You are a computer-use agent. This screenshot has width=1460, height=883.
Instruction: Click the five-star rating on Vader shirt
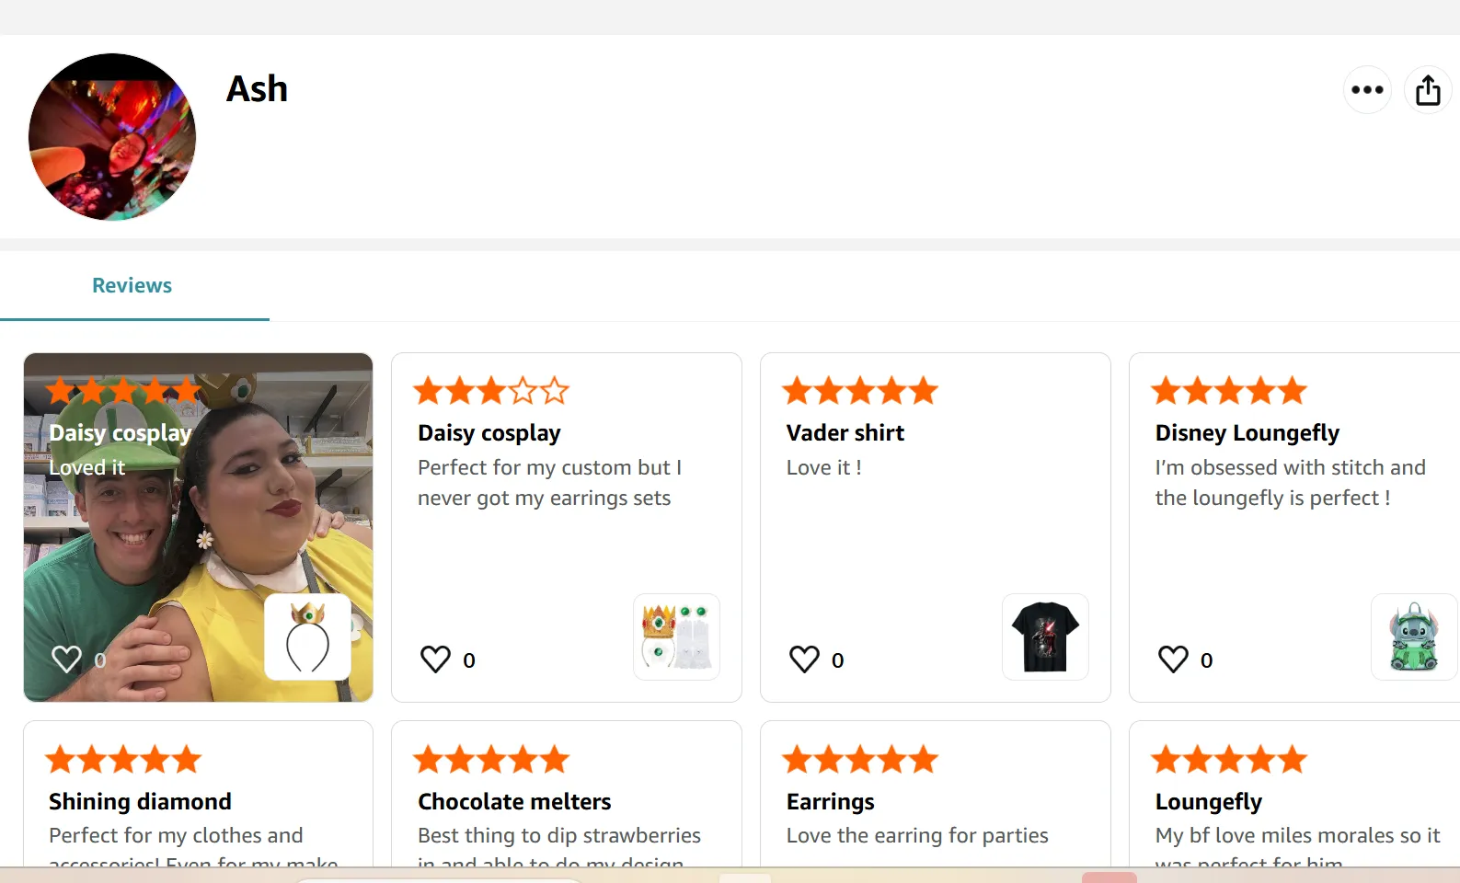tap(860, 391)
